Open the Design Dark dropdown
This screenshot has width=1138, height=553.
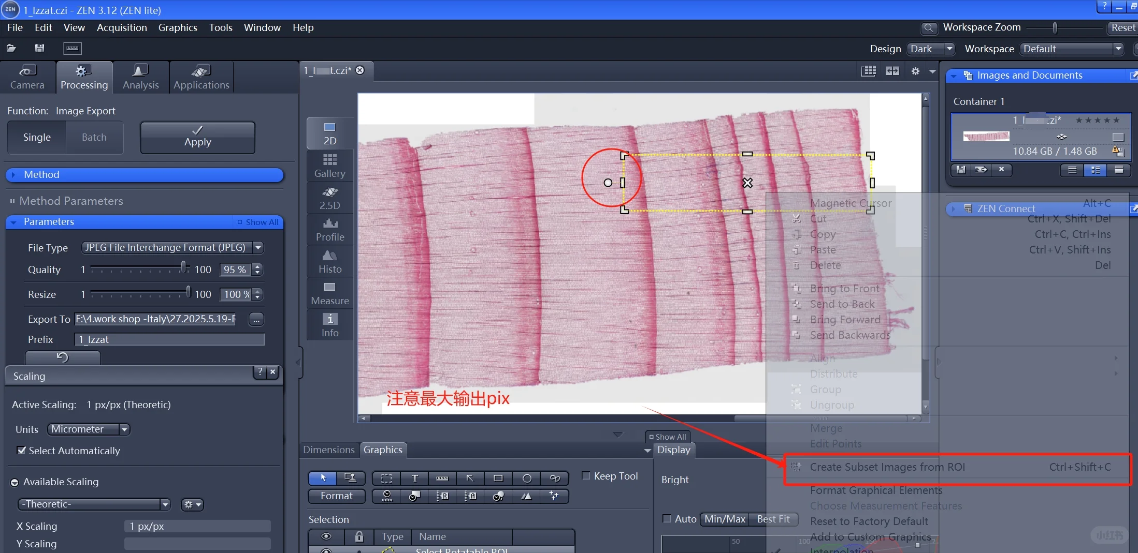tap(931, 49)
